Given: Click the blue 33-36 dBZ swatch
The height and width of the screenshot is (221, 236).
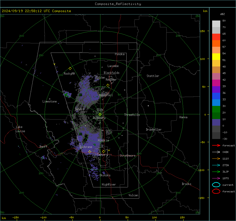Looking at the screenshot, I should [x=216, y=96].
